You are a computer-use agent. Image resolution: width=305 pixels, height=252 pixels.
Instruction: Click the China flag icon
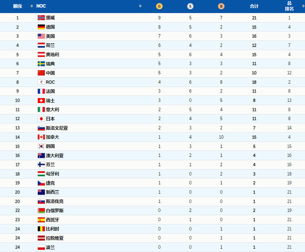pyautogui.click(x=41, y=73)
